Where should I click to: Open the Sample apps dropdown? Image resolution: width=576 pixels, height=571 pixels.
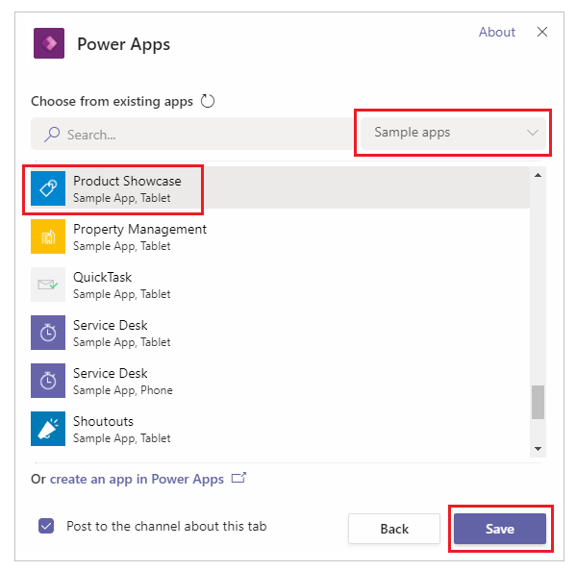click(x=453, y=133)
